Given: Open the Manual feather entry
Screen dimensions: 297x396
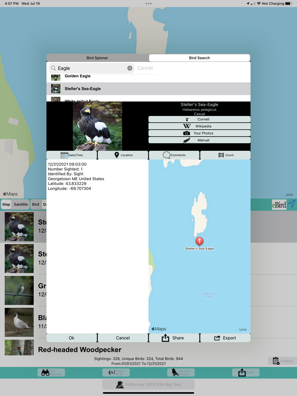Looking at the screenshot, I should pyautogui.click(x=199, y=140).
